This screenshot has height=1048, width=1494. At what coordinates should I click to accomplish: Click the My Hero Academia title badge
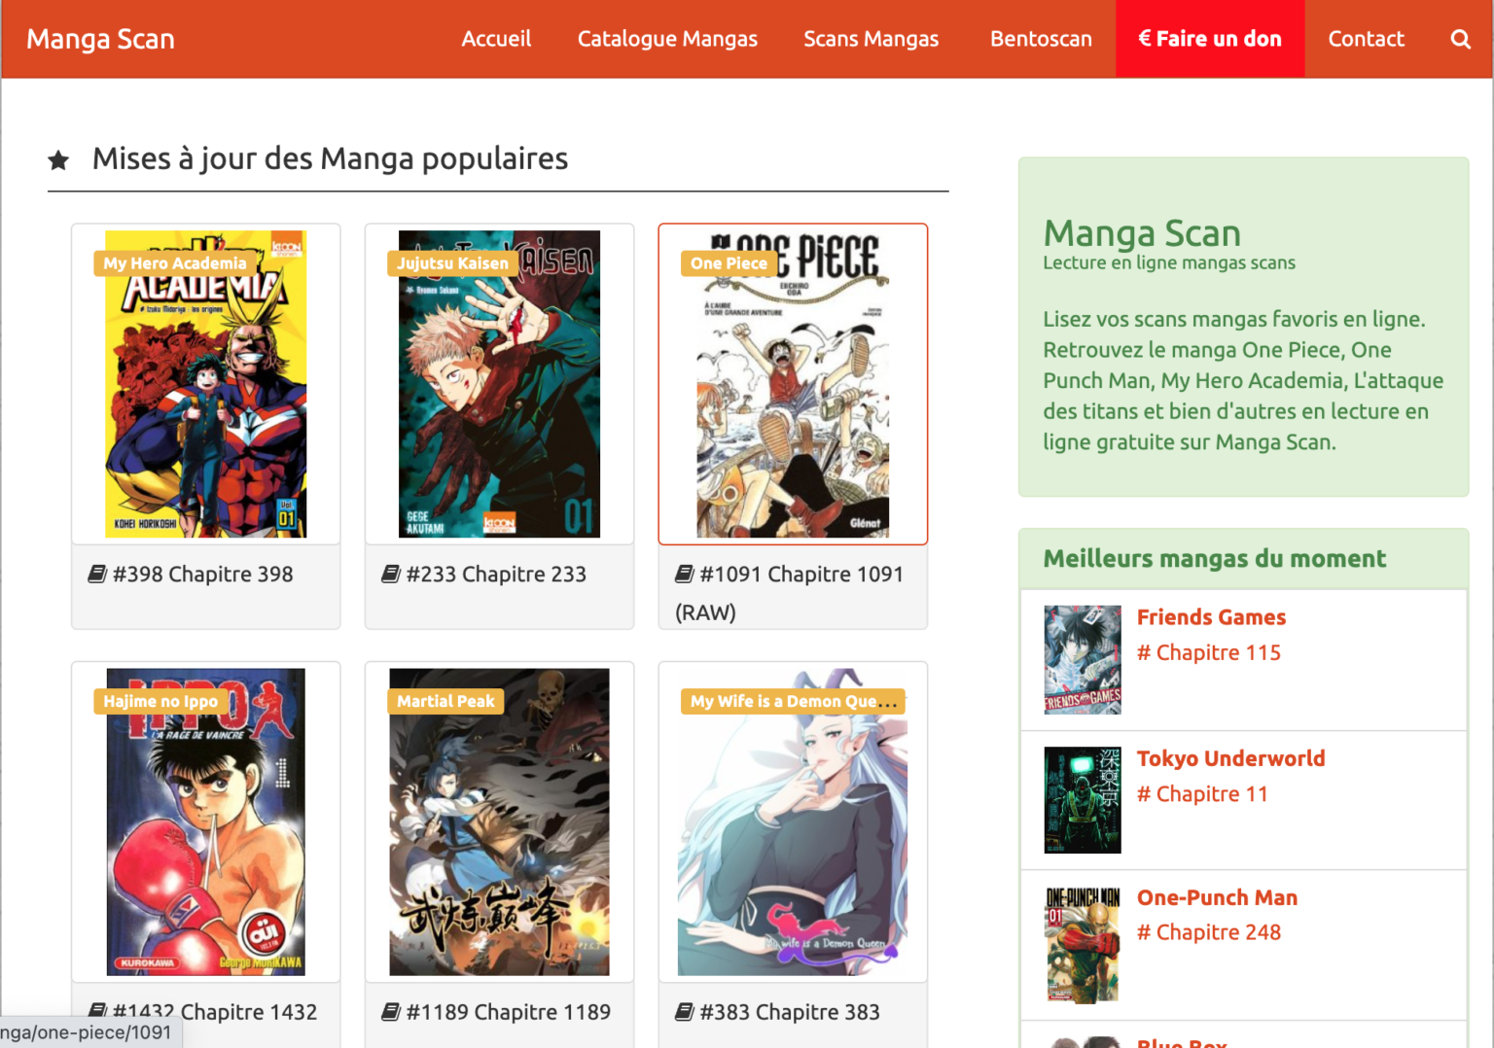(175, 263)
